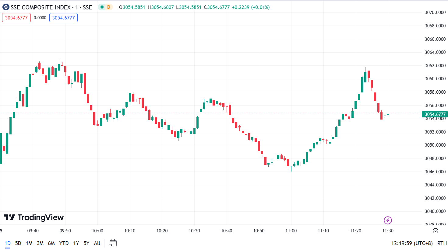Show the 5Y time range
This screenshot has height=250, width=448.
tap(86, 243)
